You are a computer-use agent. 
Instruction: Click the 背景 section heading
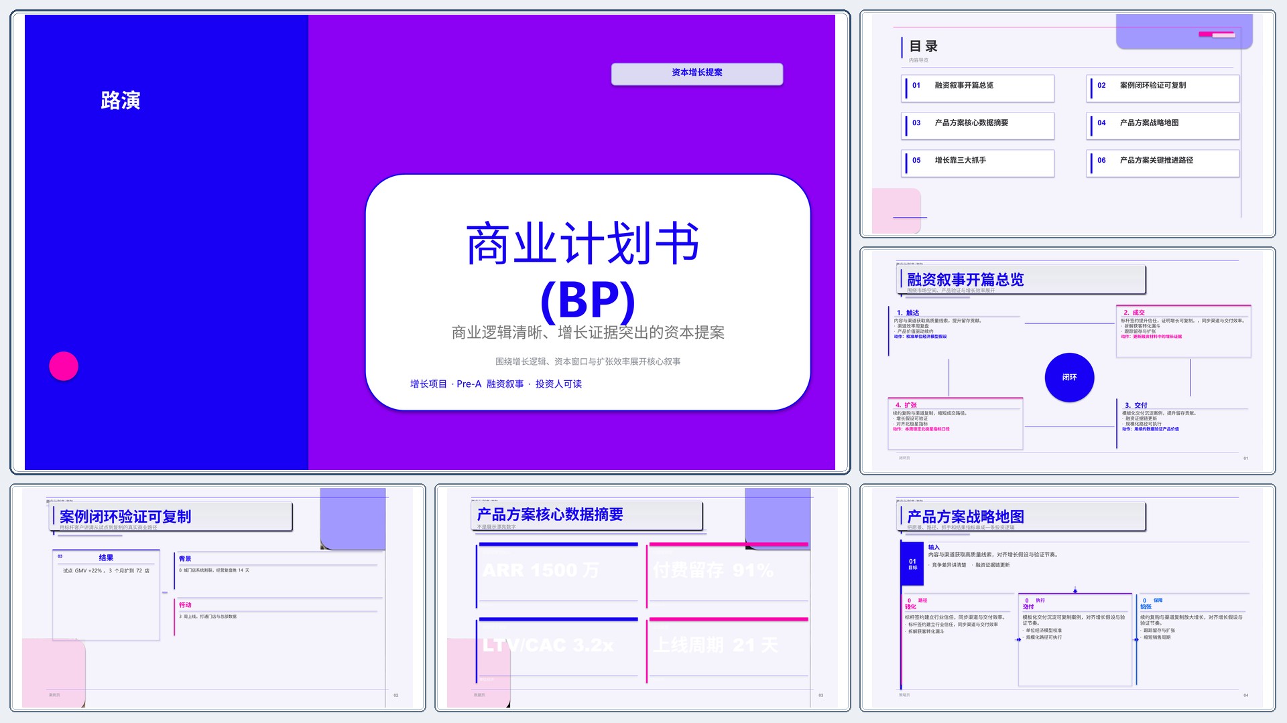tap(185, 558)
